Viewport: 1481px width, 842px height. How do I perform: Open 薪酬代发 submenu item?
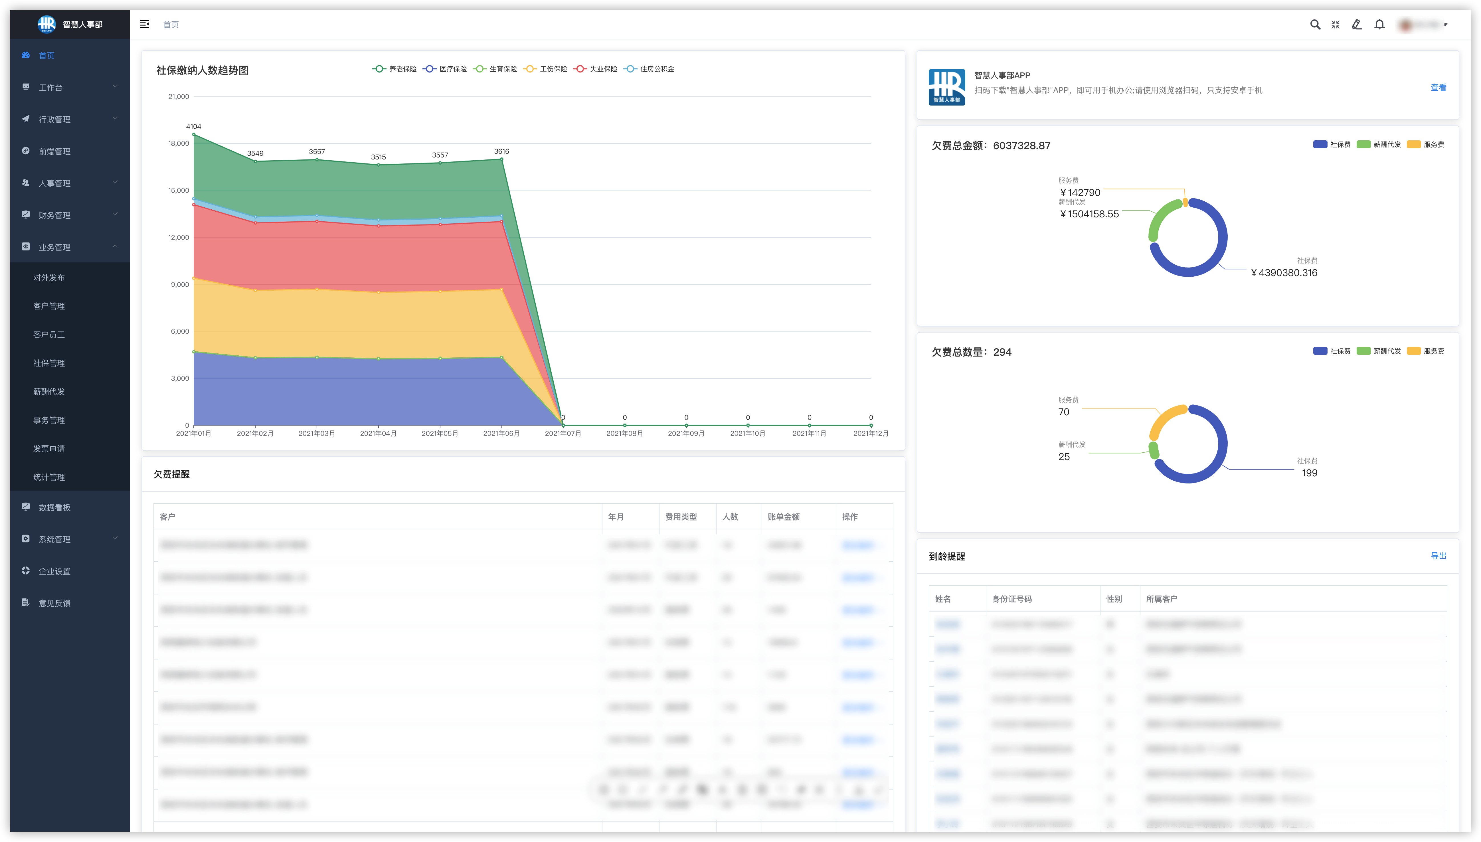(x=48, y=392)
